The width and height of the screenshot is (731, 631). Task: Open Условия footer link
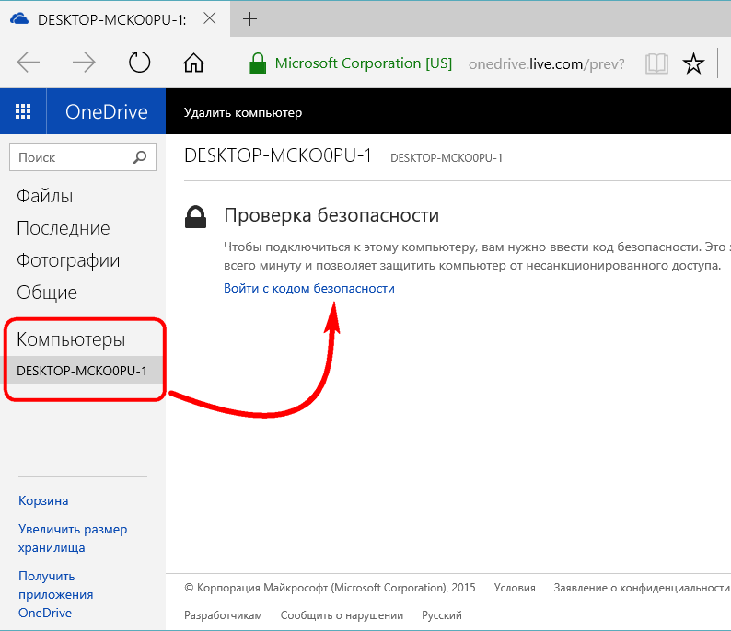click(515, 588)
